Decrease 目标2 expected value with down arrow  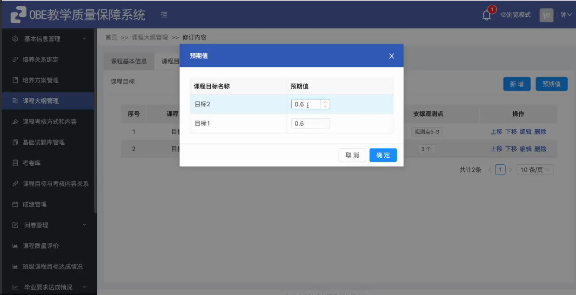point(325,107)
